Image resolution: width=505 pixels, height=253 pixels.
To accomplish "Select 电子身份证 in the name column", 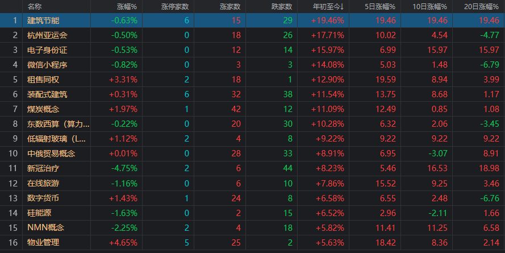I will click(47, 50).
